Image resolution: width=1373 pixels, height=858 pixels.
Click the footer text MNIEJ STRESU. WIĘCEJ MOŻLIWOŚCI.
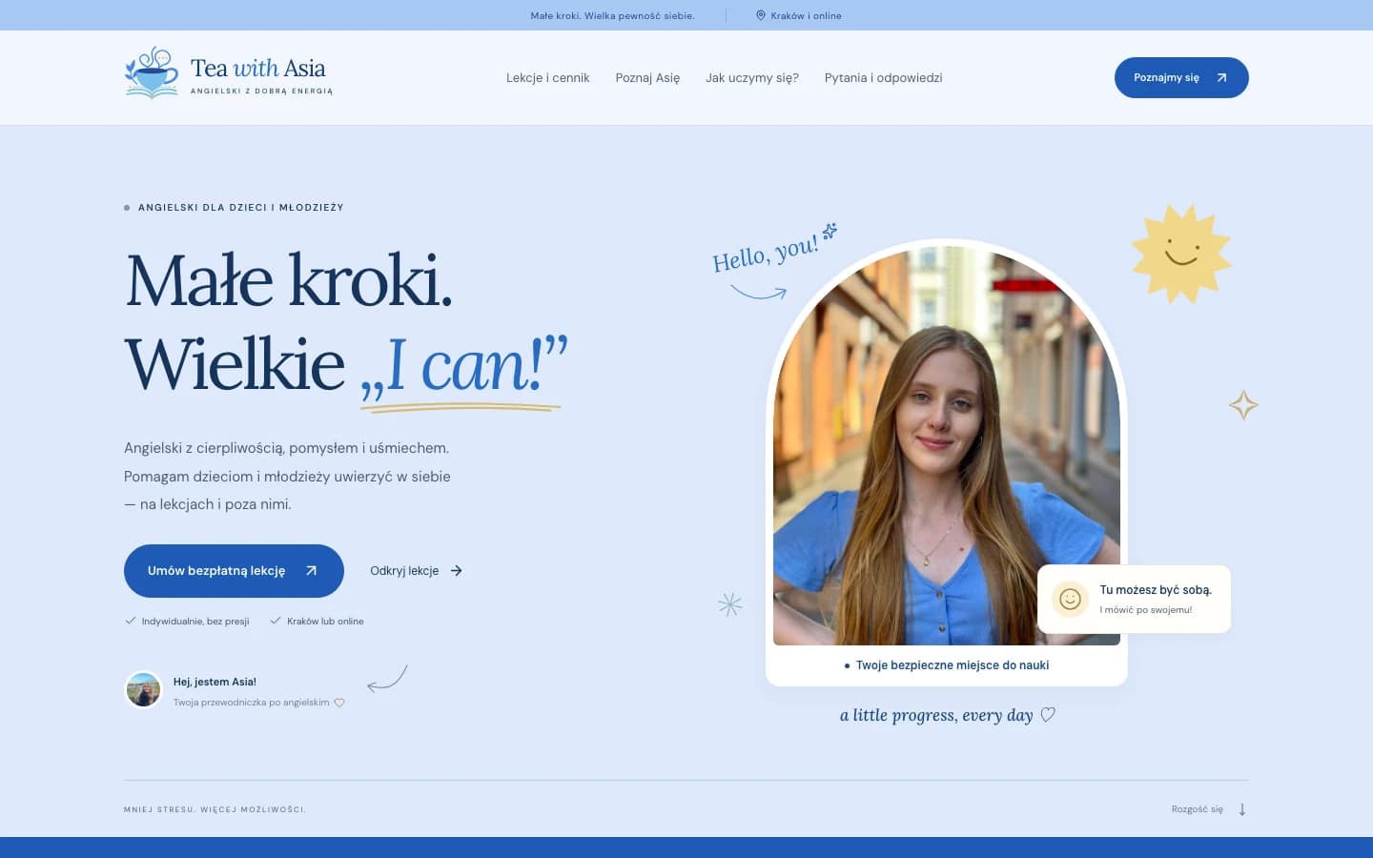(x=215, y=809)
